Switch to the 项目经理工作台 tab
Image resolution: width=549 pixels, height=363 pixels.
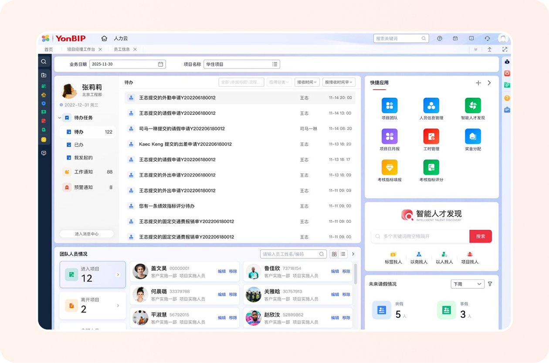click(x=81, y=50)
